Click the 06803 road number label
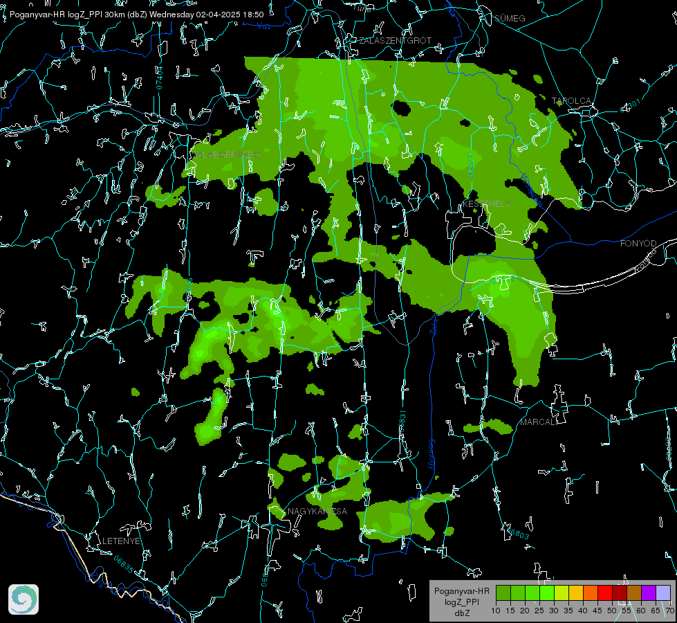Viewport: 677px width, 623px height. (518, 532)
